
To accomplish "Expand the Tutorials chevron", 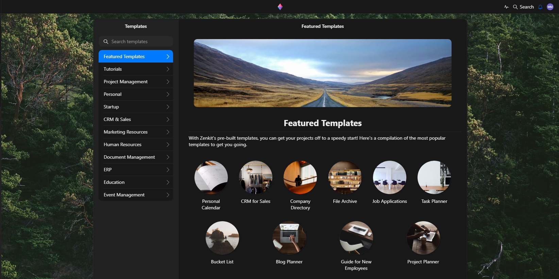I will 168,69.
